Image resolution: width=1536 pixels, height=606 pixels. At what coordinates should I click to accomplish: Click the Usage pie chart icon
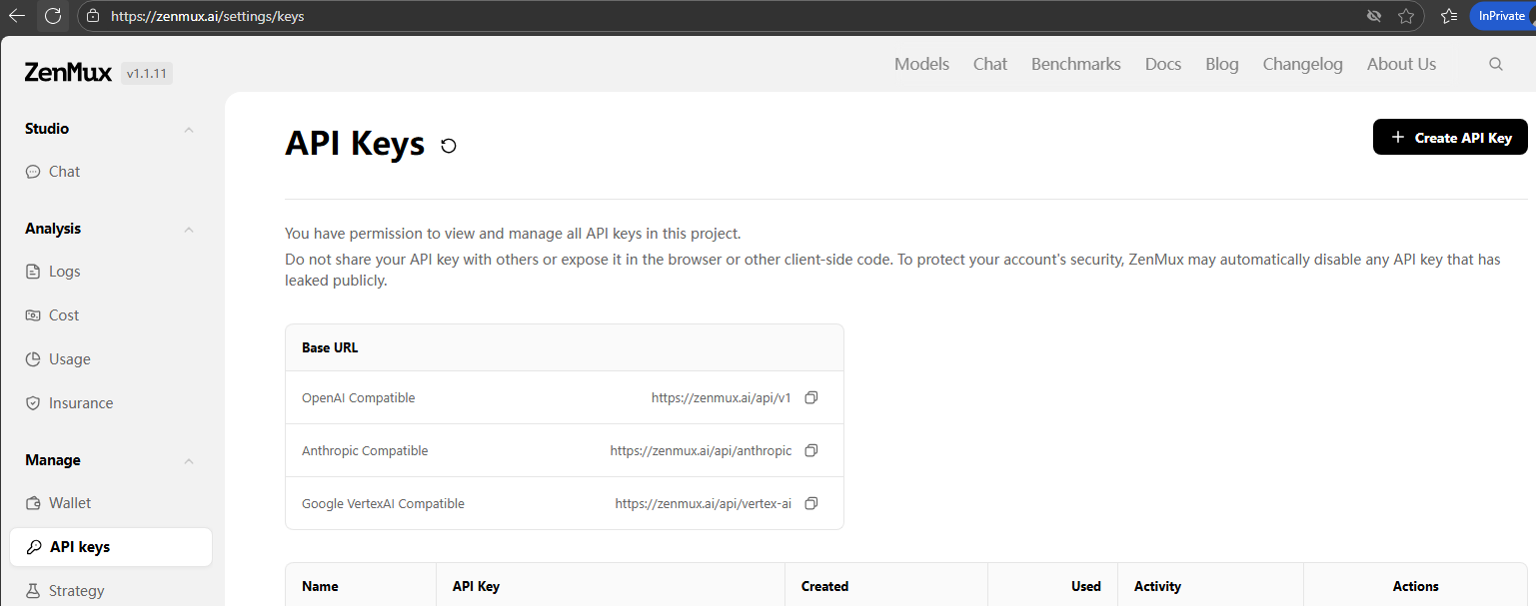(33, 359)
